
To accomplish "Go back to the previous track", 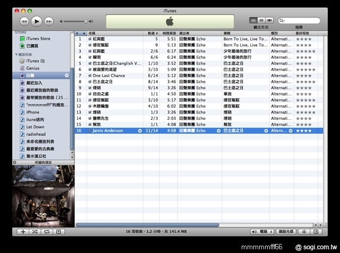I will click(x=24, y=21).
